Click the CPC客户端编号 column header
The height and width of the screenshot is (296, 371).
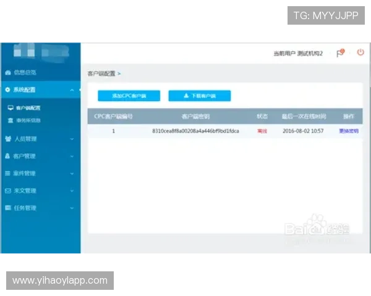pos(113,117)
